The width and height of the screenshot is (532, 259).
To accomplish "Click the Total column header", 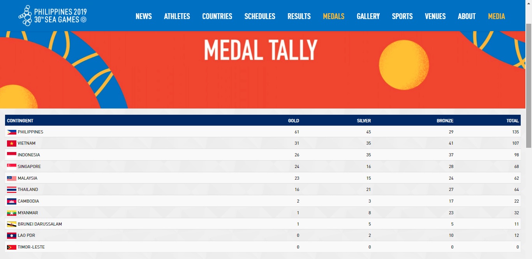I will 513,121.
